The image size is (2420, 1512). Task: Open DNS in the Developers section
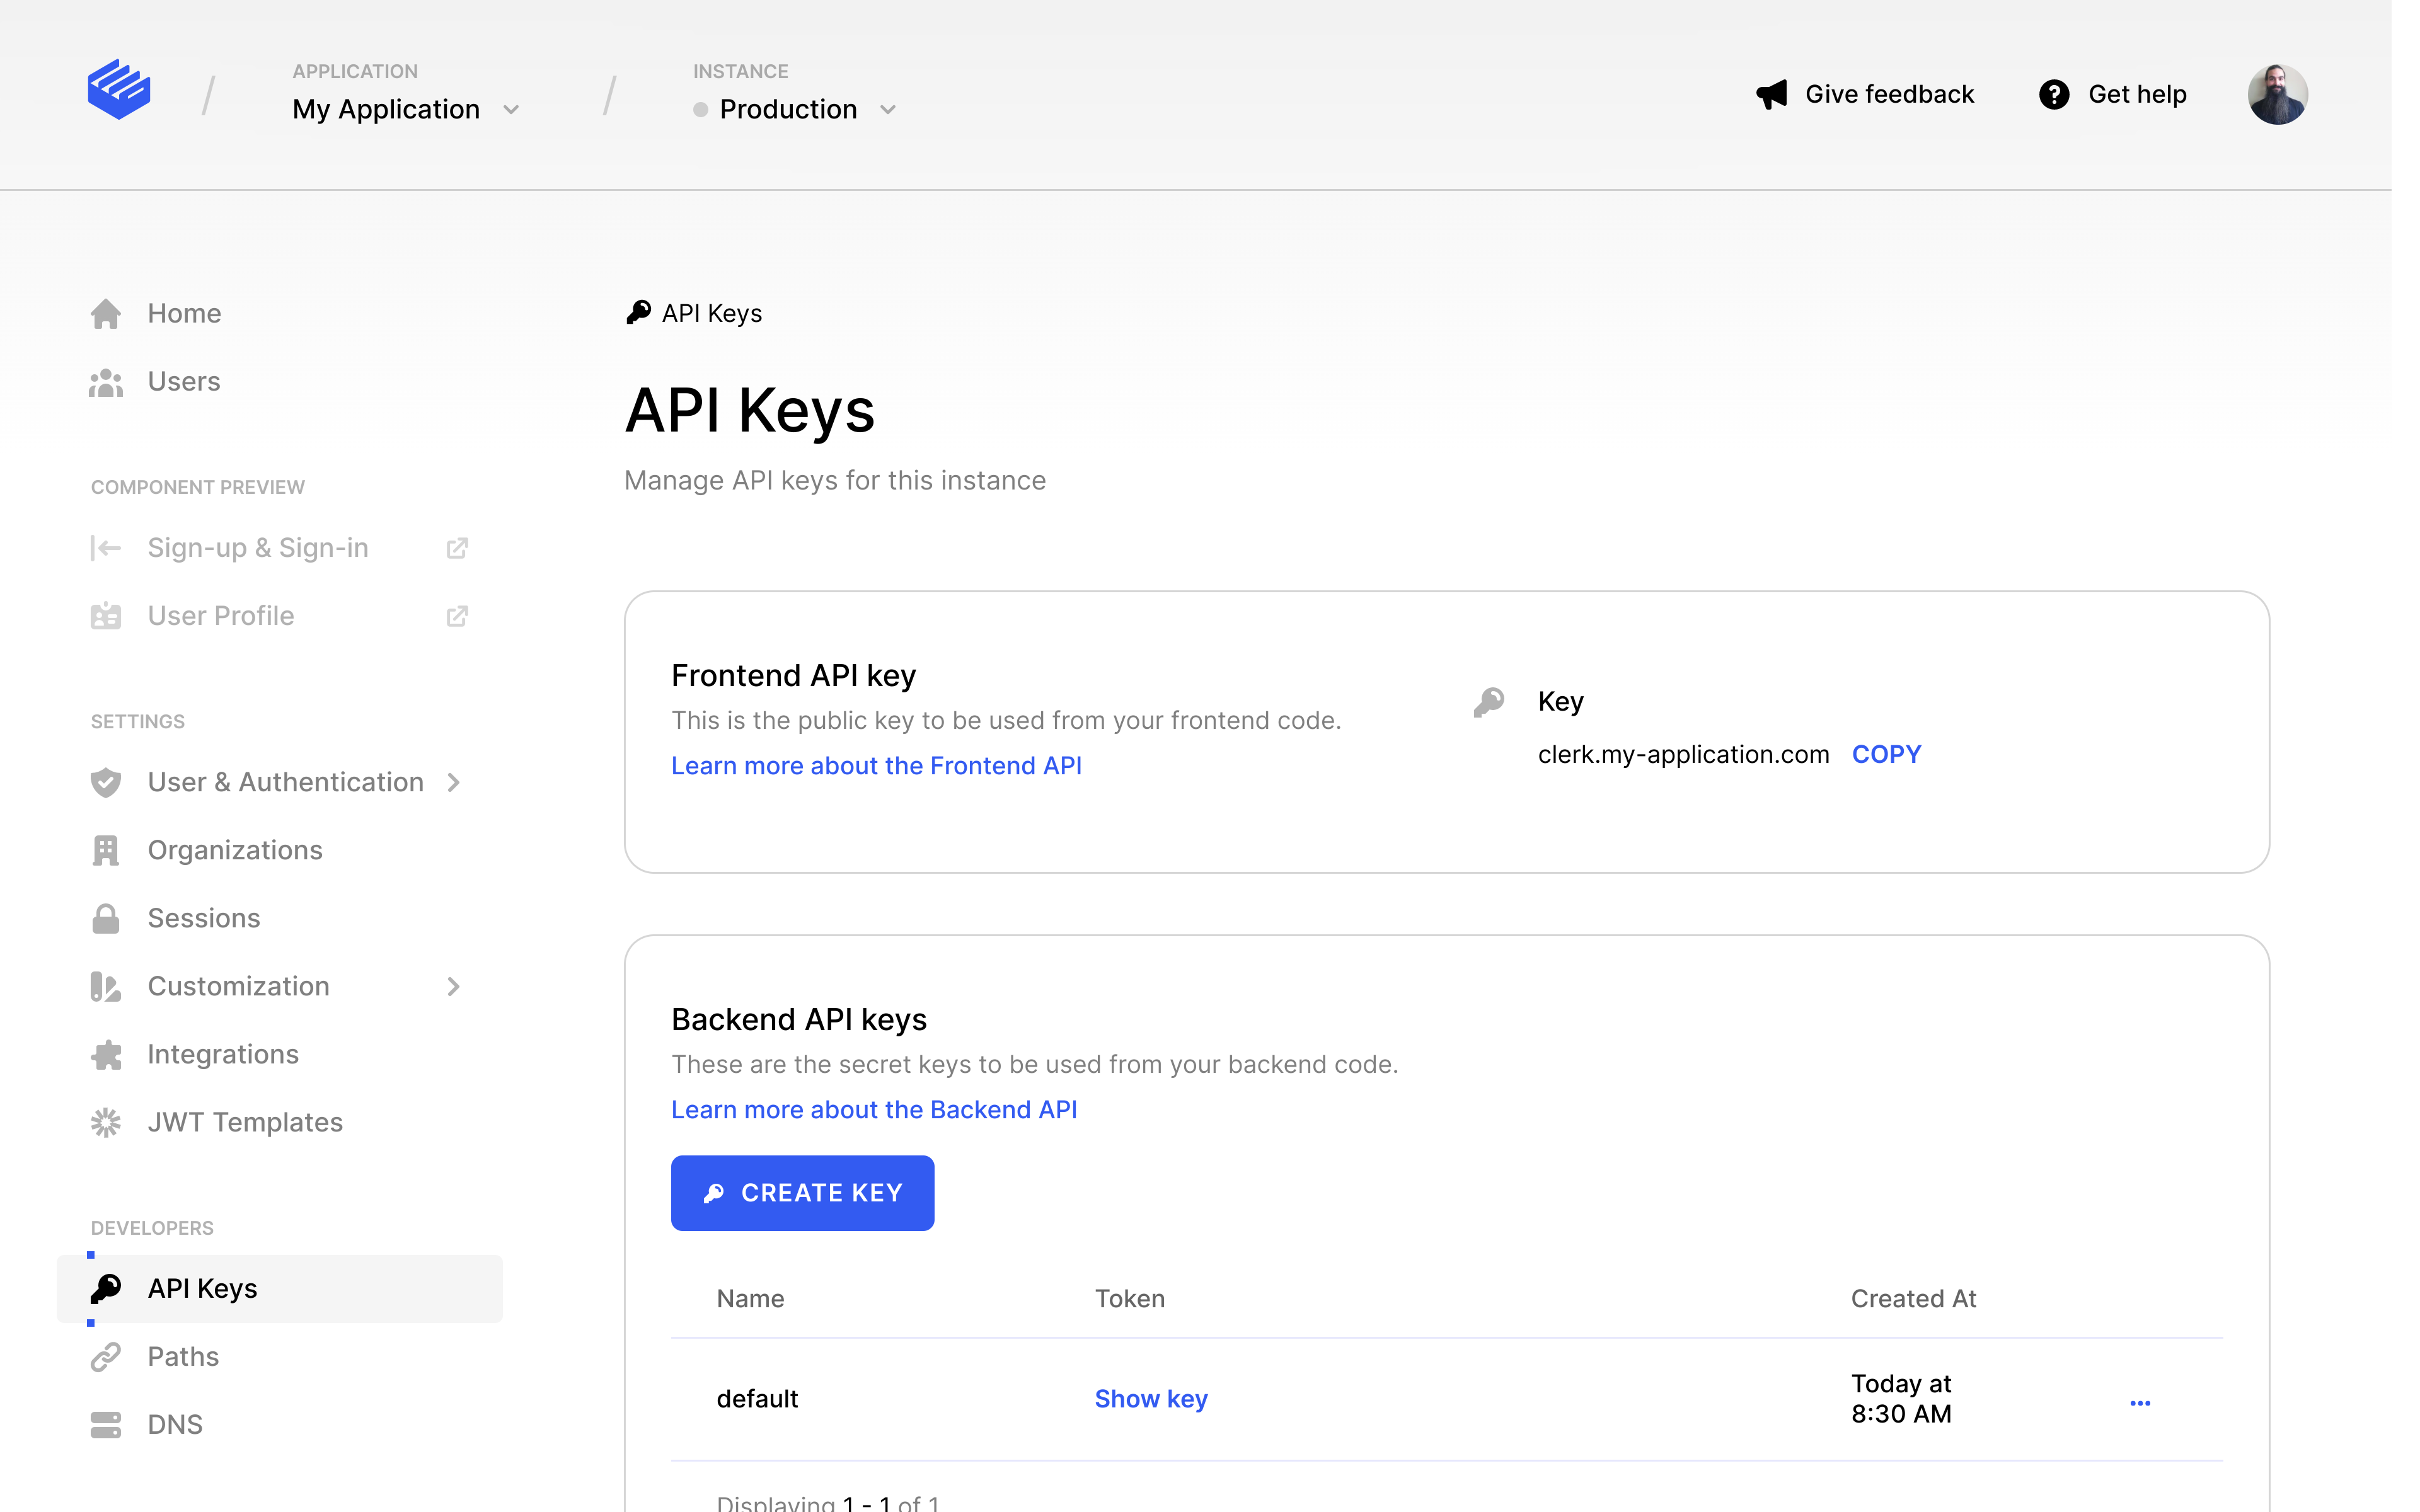[x=175, y=1424]
